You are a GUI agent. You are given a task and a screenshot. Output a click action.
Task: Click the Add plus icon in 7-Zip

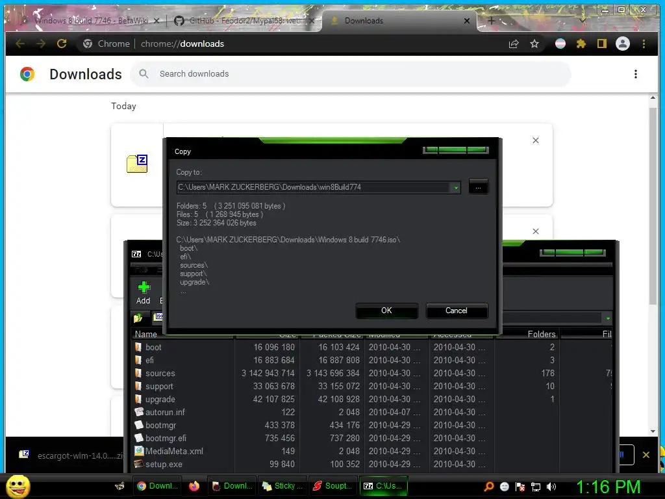[x=144, y=288]
